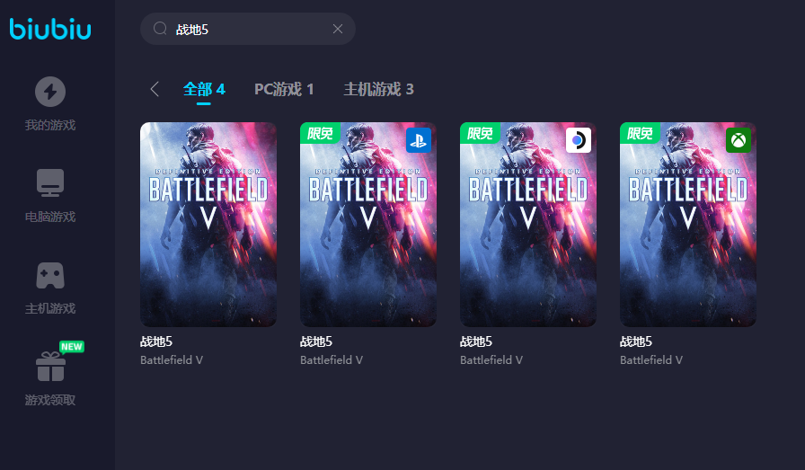Switch to the 全部 4 tab
Image resolution: width=805 pixels, height=470 pixels.
click(204, 89)
